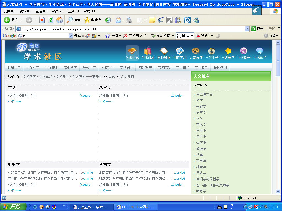Click the page scrollbar down arrow

(x=278, y=191)
